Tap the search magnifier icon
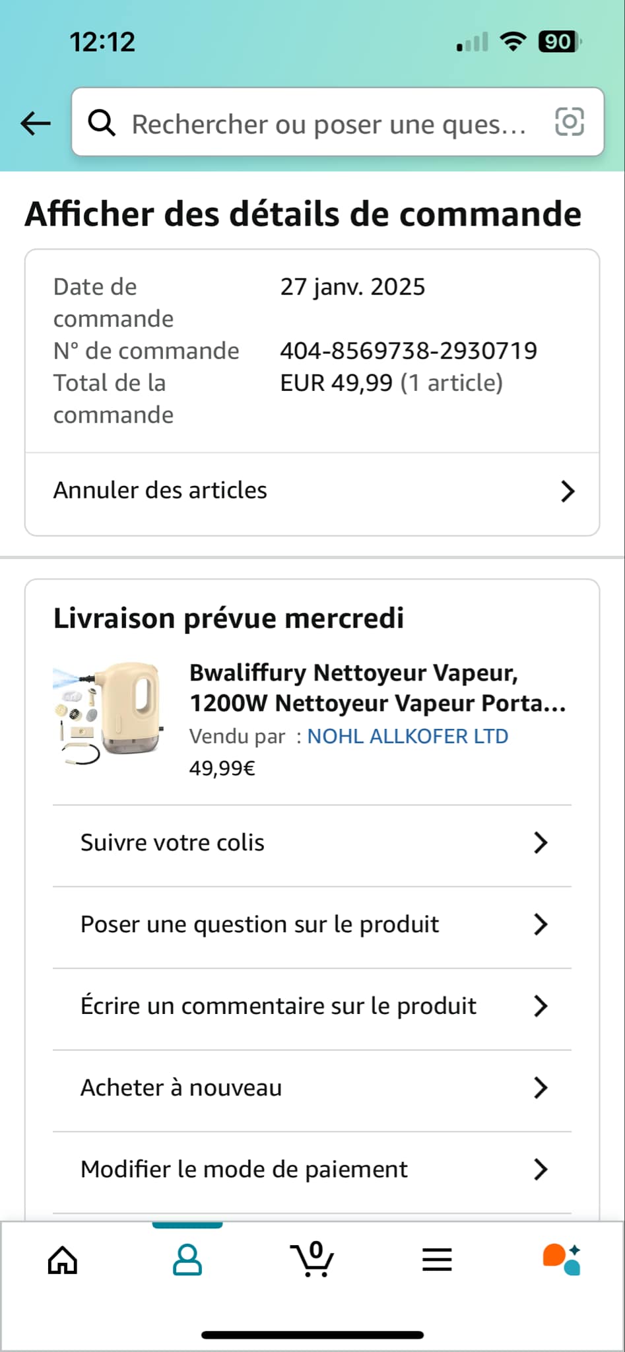 (102, 123)
